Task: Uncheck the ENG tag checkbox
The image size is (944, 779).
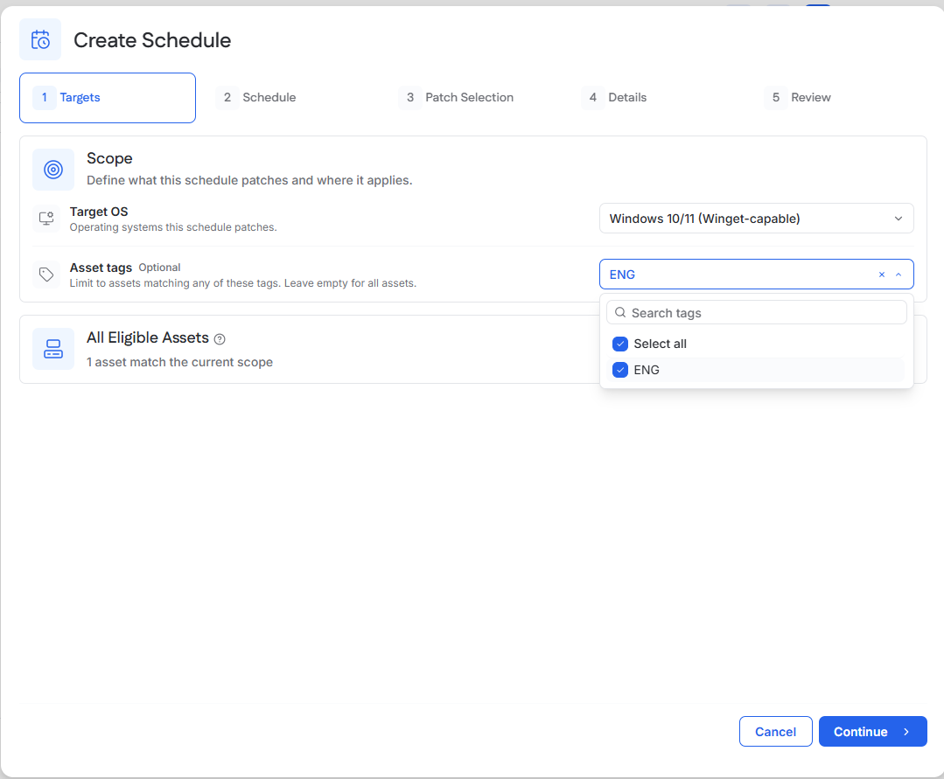Action: point(620,370)
